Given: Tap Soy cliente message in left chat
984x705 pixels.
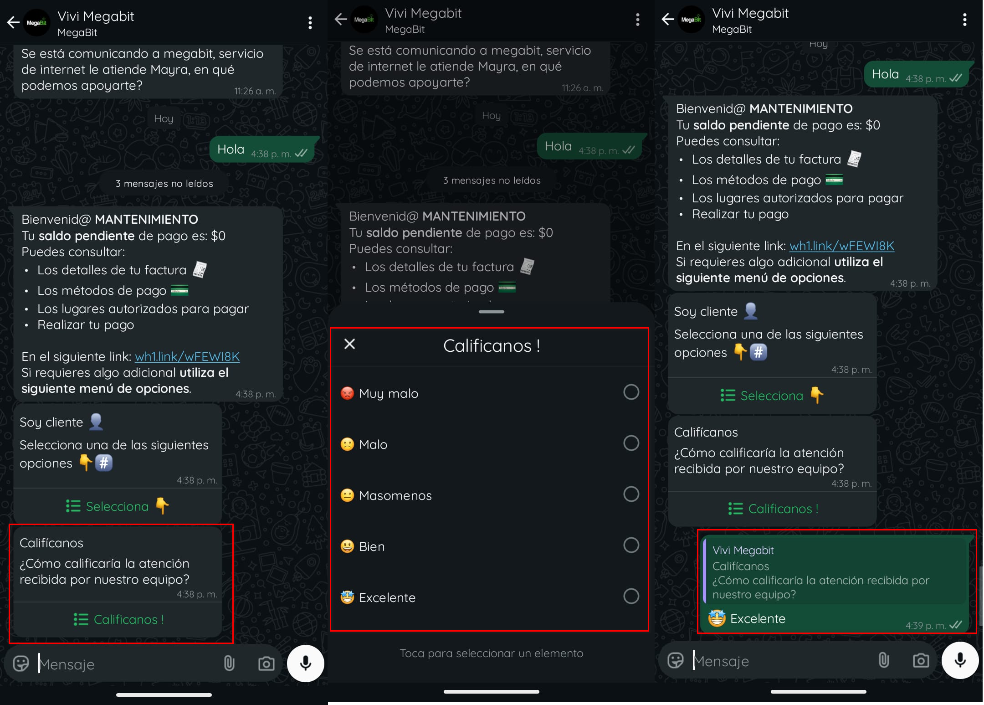Looking at the screenshot, I should pos(118,447).
